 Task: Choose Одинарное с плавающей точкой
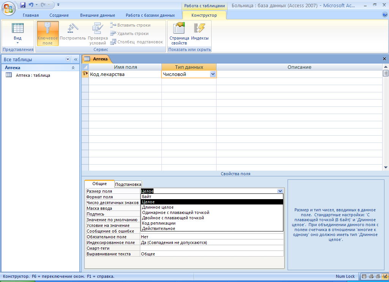[212, 212]
